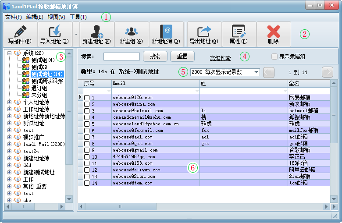Click the red 删除 delete icon
The width and height of the screenshot is (342, 223).
point(273,32)
